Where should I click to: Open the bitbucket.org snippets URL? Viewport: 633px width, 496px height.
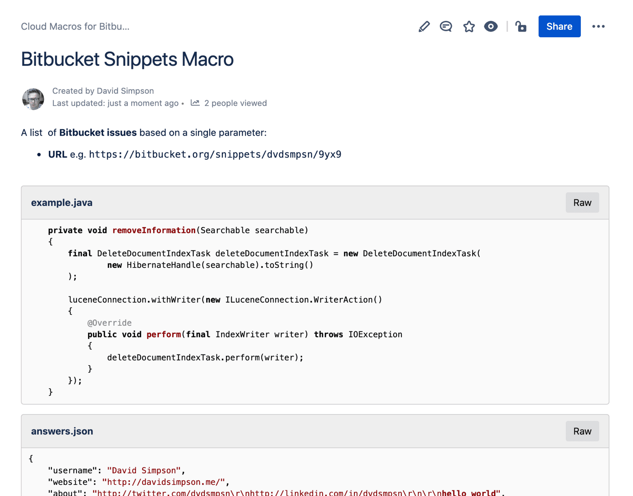pyautogui.click(x=216, y=154)
